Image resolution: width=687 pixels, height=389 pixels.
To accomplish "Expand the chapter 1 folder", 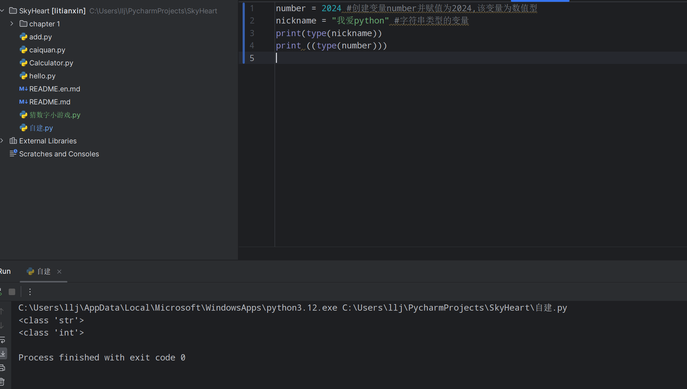I will pyautogui.click(x=12, y=23).
